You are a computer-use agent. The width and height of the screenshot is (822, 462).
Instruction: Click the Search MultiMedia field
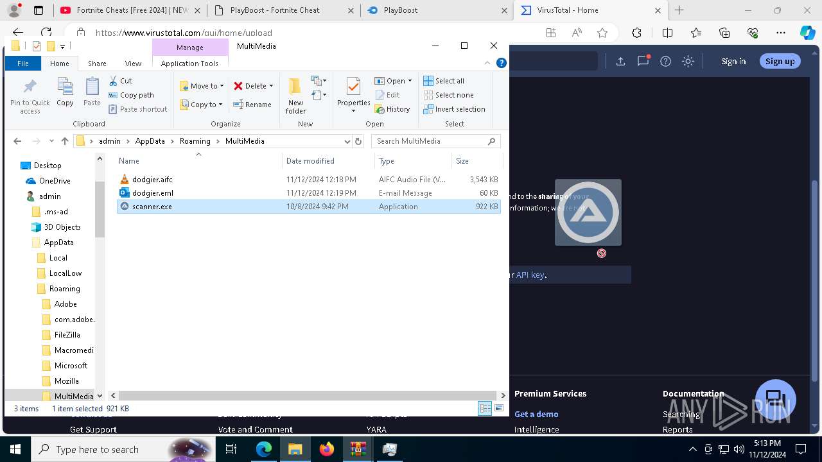tap(436, 141)
